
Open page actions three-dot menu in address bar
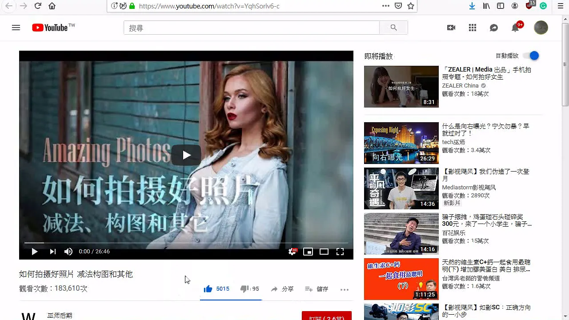(x=386, y=6)
